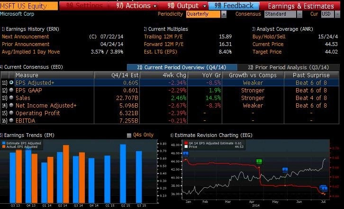Switch to Prior Period Analysis (Q3/14) tab
Screen dimensions: 344x209
(x=289, y=67)
